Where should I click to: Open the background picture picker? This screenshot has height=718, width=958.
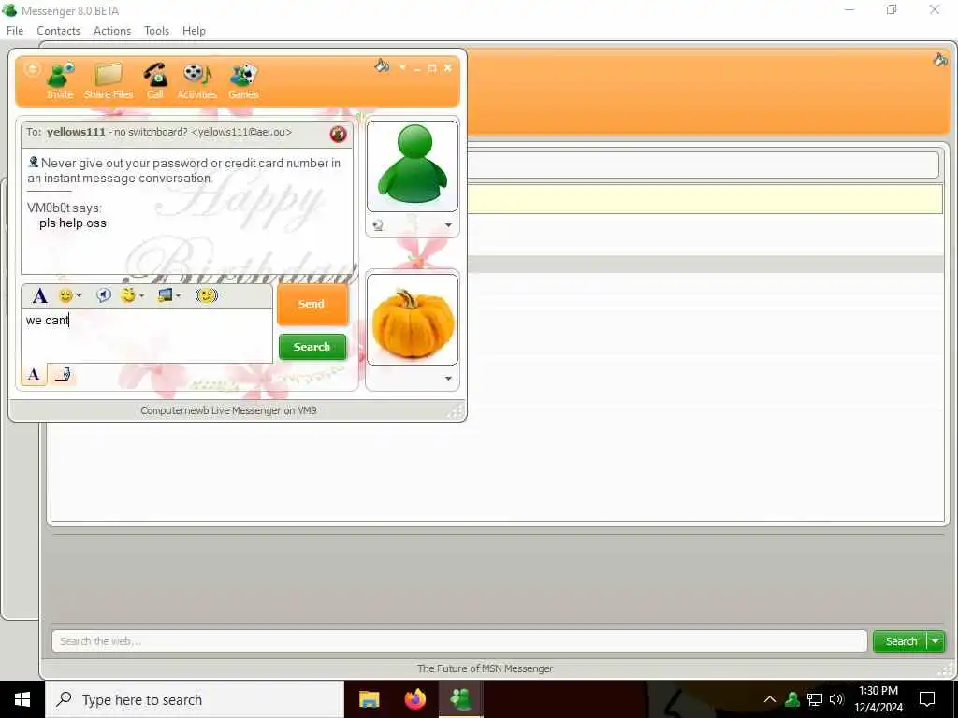point(165,296)
